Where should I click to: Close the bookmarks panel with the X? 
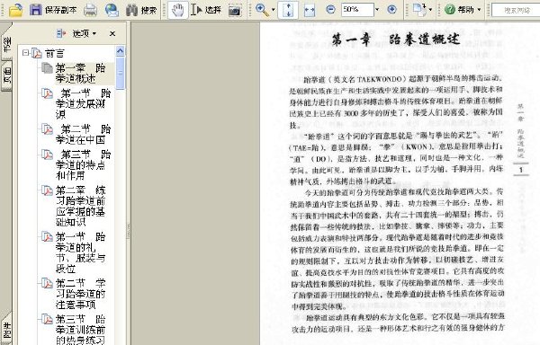112,33
